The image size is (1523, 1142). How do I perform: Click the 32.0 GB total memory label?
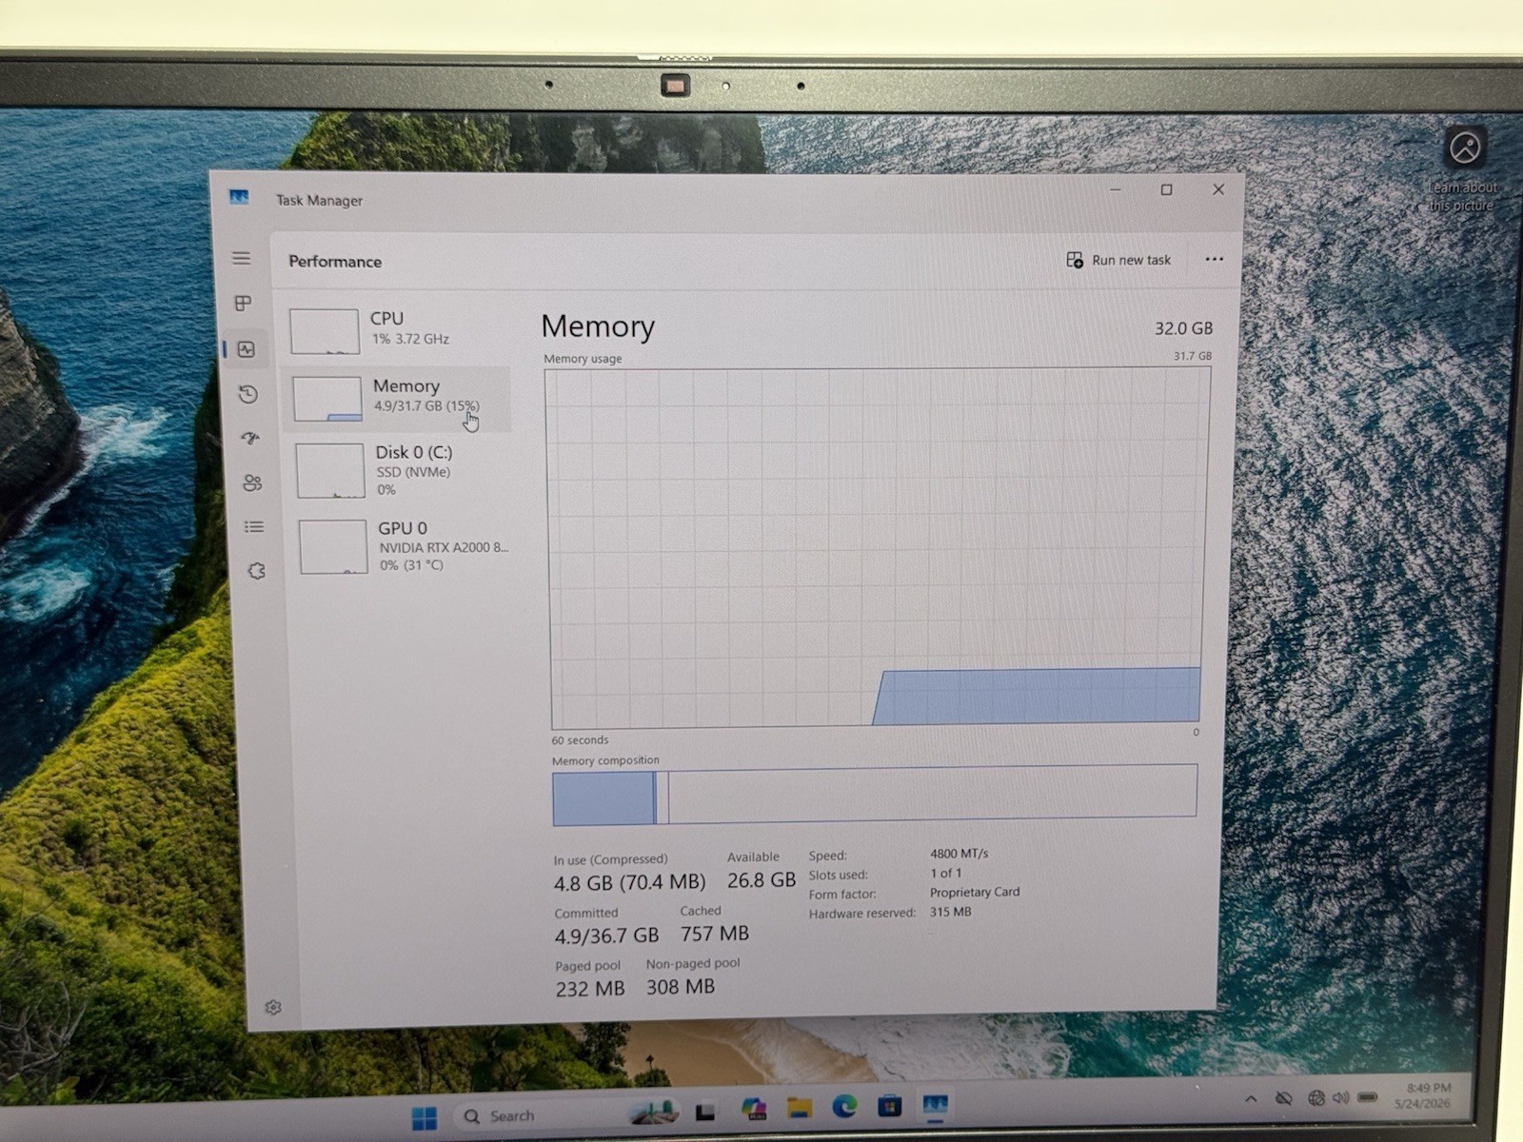1183,328
